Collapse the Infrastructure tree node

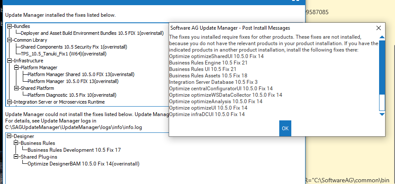point(9,61)
